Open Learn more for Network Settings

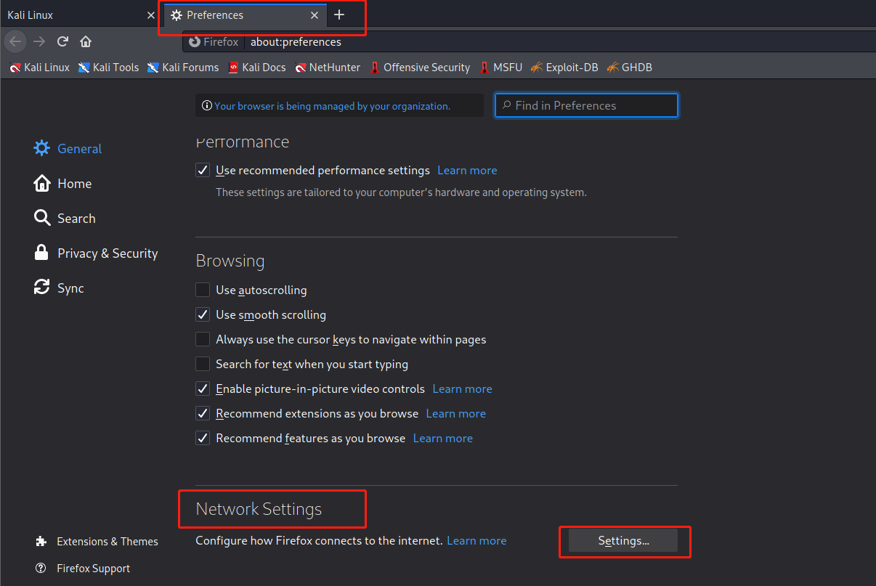coord(476,541)
